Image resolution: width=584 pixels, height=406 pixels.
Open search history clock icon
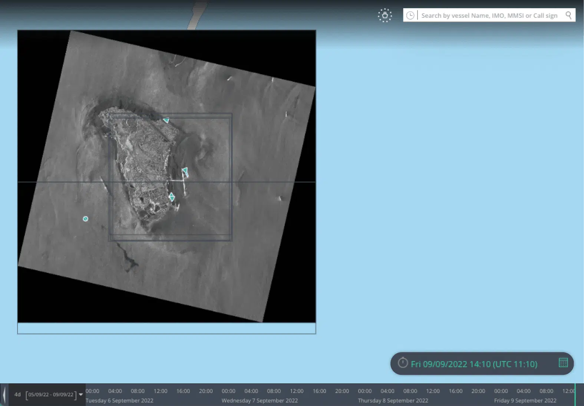pyautogui.click(x=410, y=15)
